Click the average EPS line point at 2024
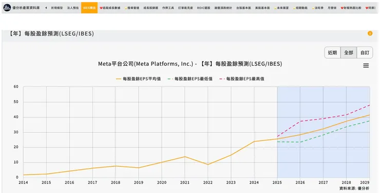 (x=254, y=142)
